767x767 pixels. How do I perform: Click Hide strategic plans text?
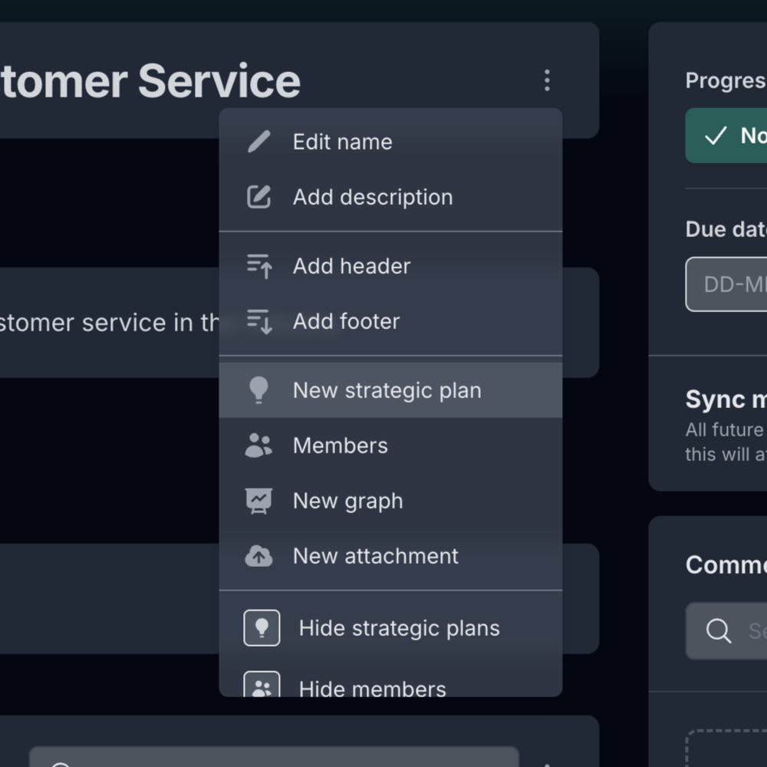[x=399, y=628]
